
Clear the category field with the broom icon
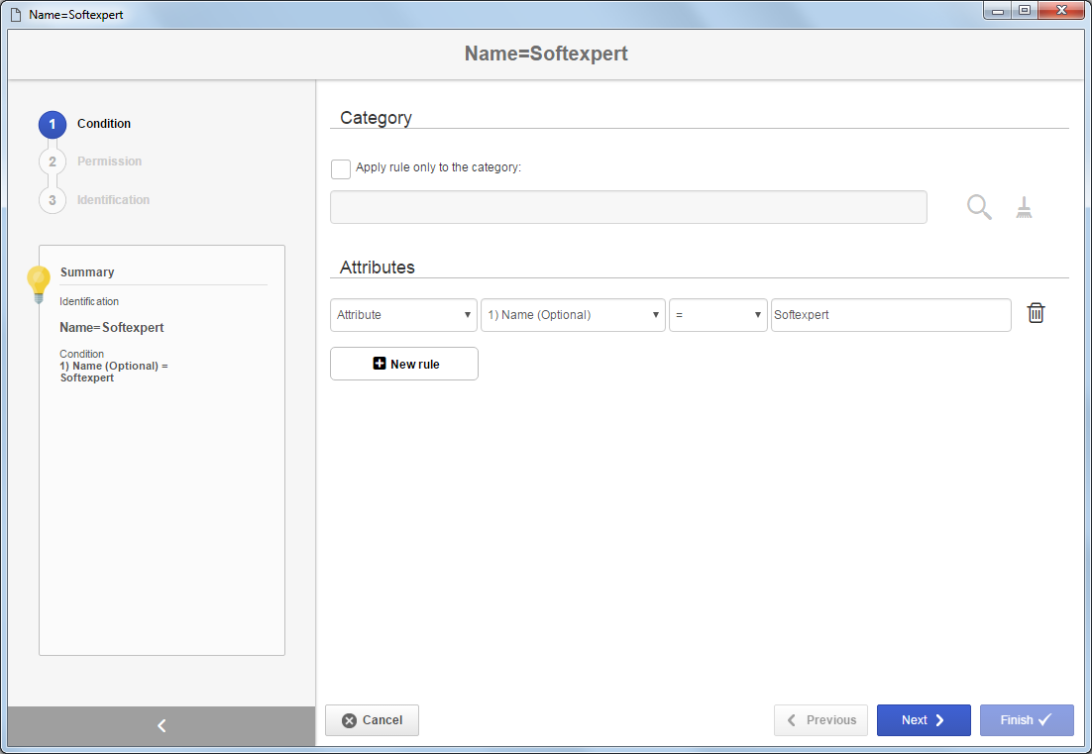tap(1023, 207)
